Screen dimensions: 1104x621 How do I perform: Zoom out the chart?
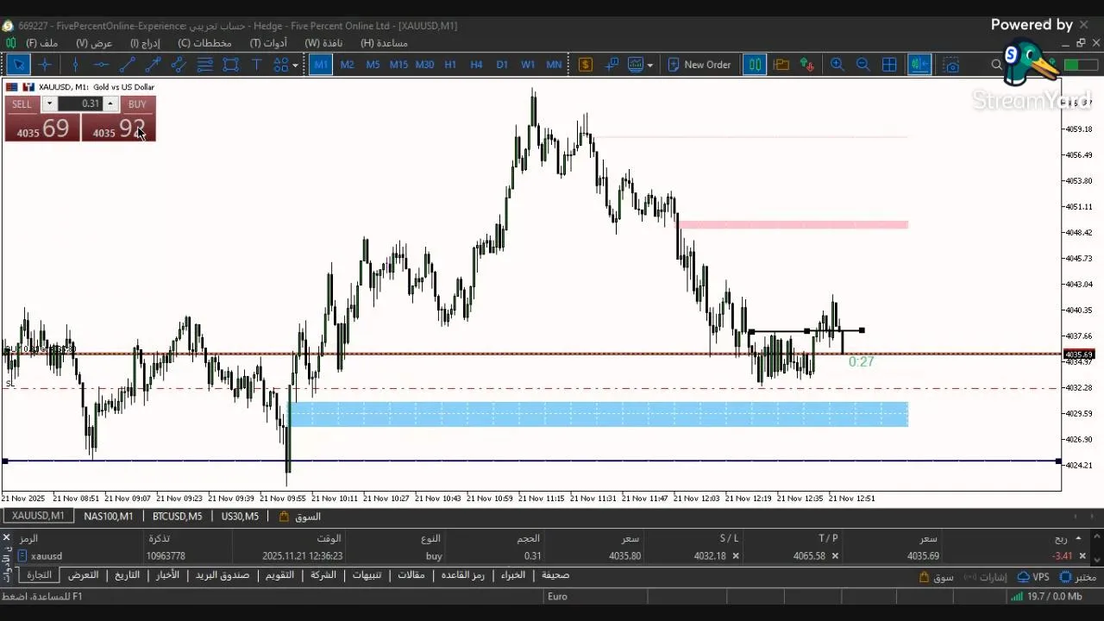click(x=862, y=65)
